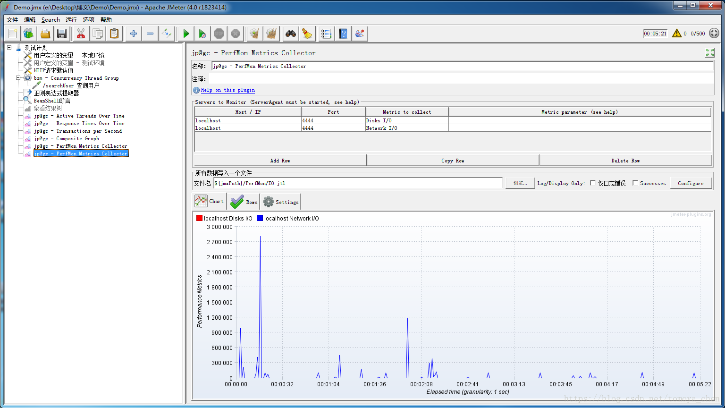This screenshot has height=408, width=725.
Task: Click the Stop test icon
Action: click(x=219, y=34)
